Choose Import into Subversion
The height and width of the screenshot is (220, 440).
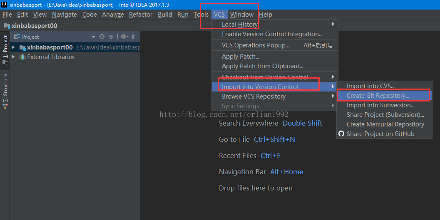tap(384, 105)
